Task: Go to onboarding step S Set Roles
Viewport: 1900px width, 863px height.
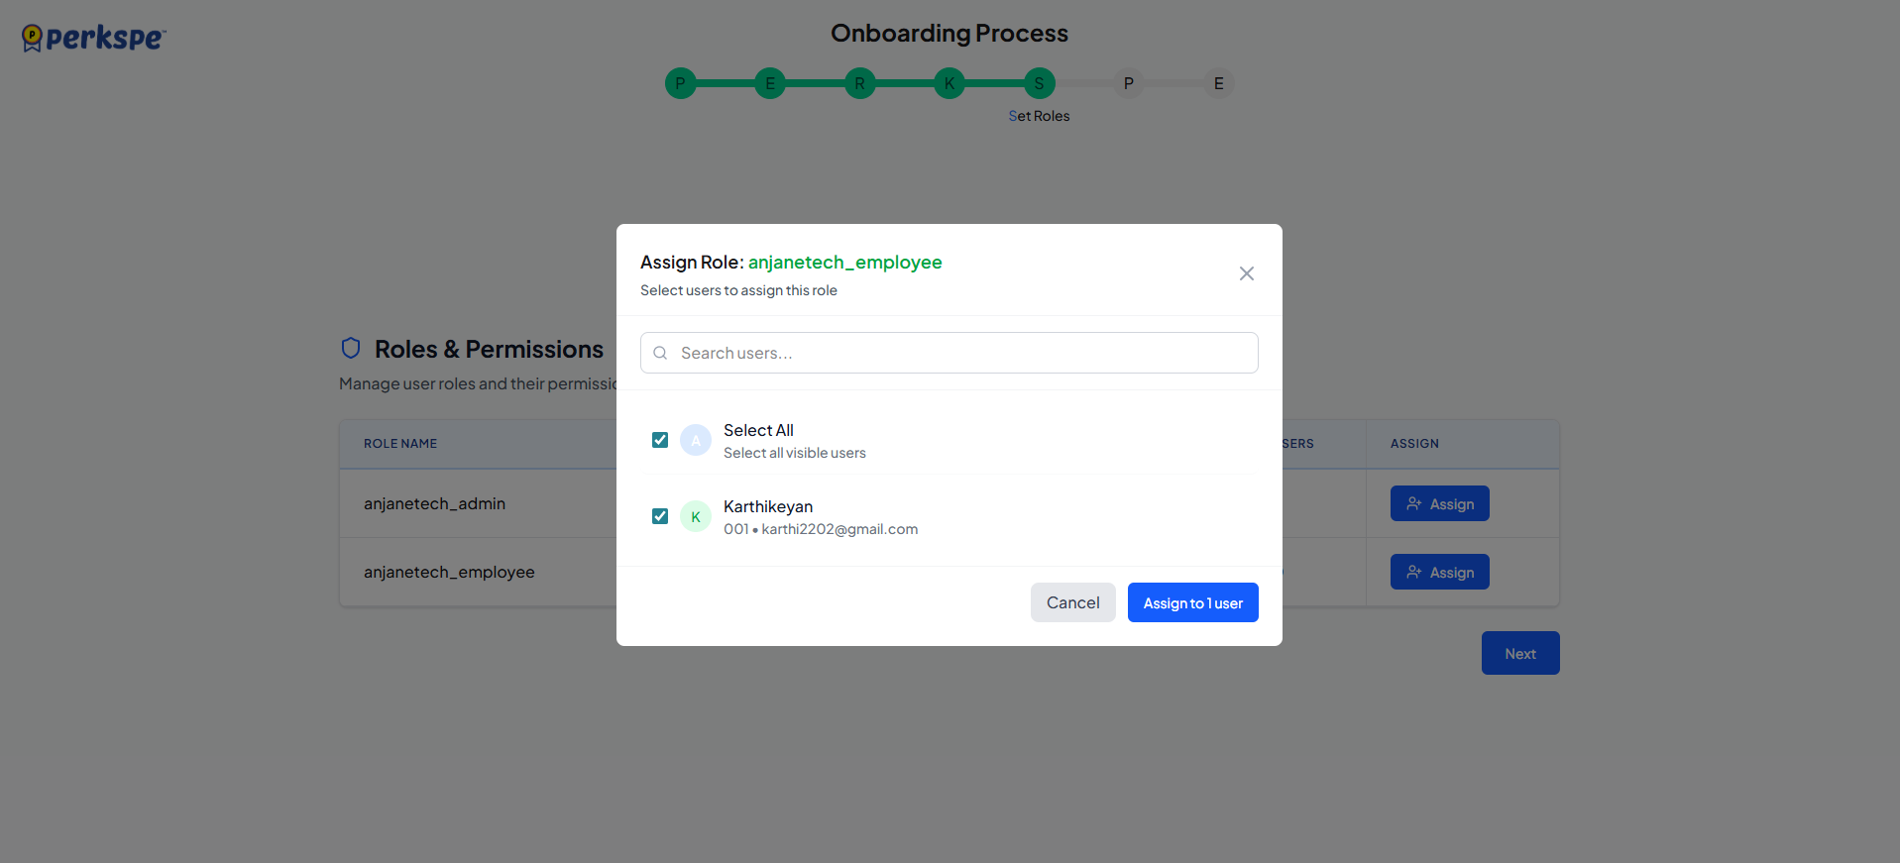Action: coord(1039,84)
